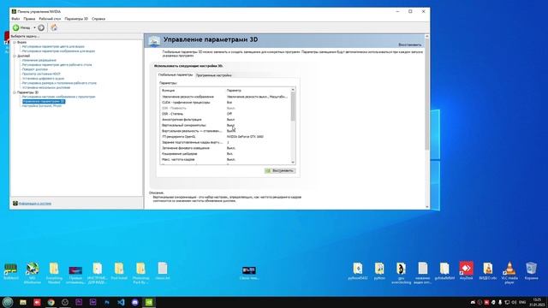Open Visual Studio Code from taskbar

[121, 302]
